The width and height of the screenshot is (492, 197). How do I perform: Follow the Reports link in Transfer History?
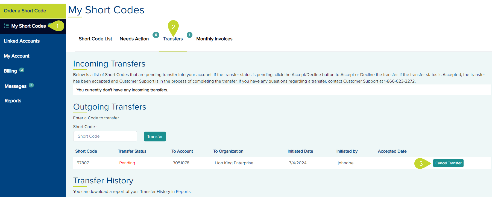click(183, 192)
